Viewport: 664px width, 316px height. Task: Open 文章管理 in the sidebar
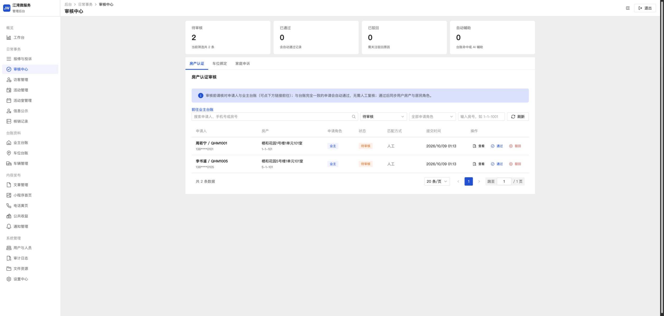[x=30, y=185]
